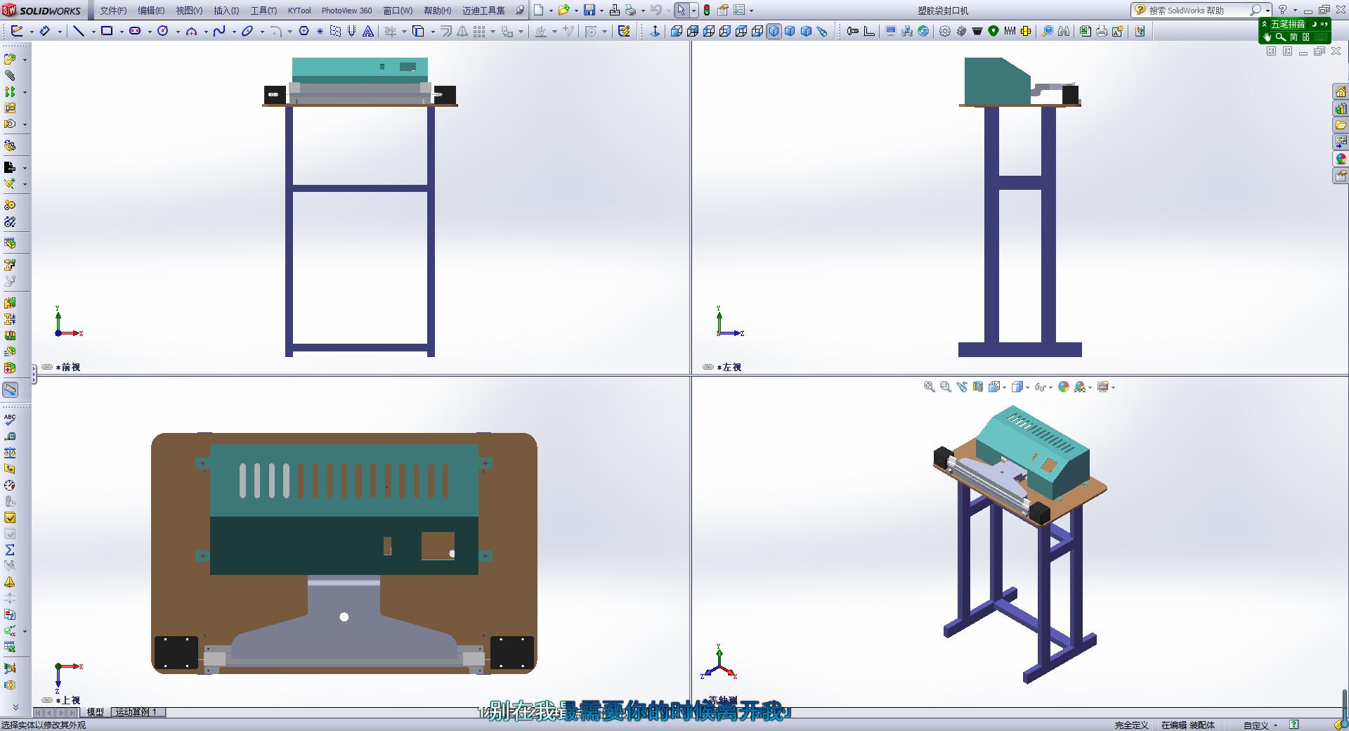Select the Straight Slot sketch tool
Image resolution: width=1349 pixels, height=731 pixels.
[135, 31]
